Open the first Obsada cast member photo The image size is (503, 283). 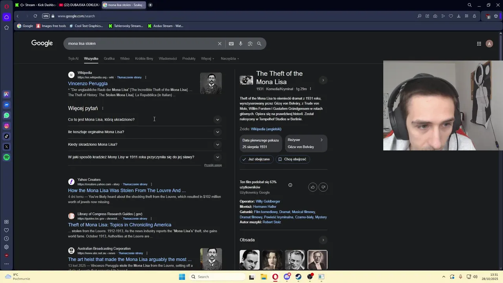point(250,260)
